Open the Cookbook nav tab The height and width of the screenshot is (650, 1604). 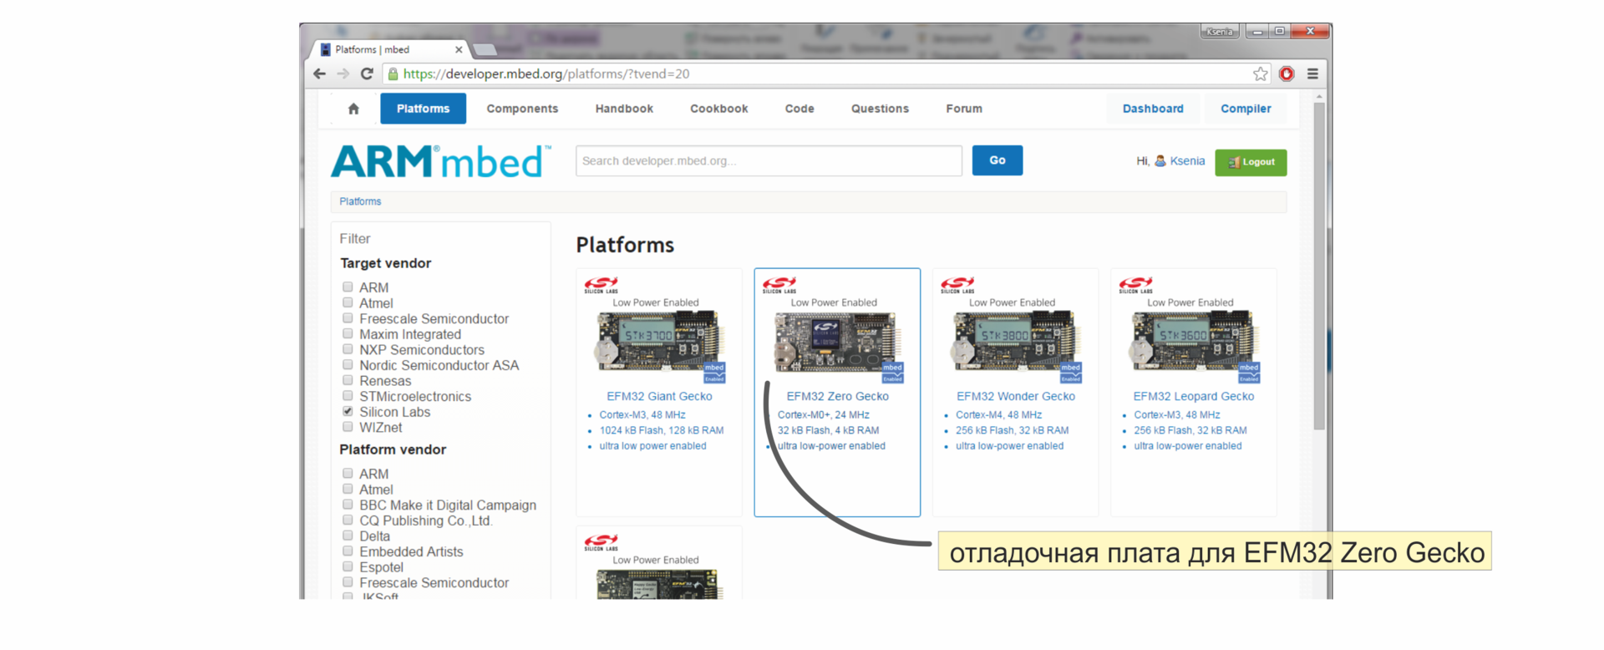pyautogui.click(x=718, y=109)
